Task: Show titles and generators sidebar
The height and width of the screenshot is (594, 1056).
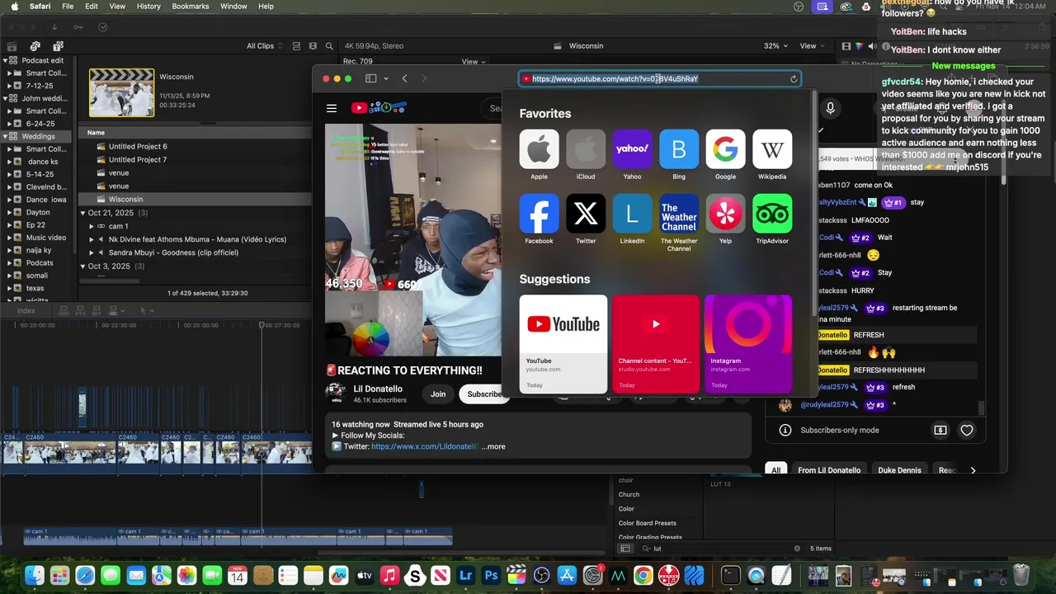Action: 58,46
